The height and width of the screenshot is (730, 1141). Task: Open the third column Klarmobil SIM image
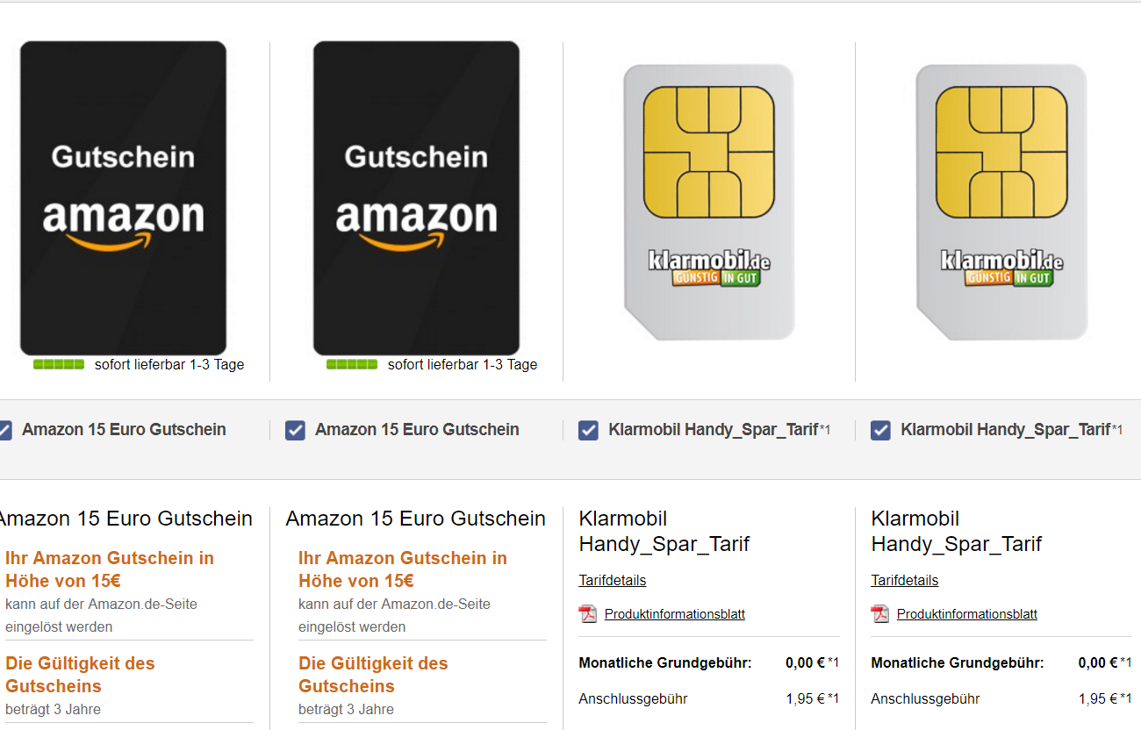point(709,203)
